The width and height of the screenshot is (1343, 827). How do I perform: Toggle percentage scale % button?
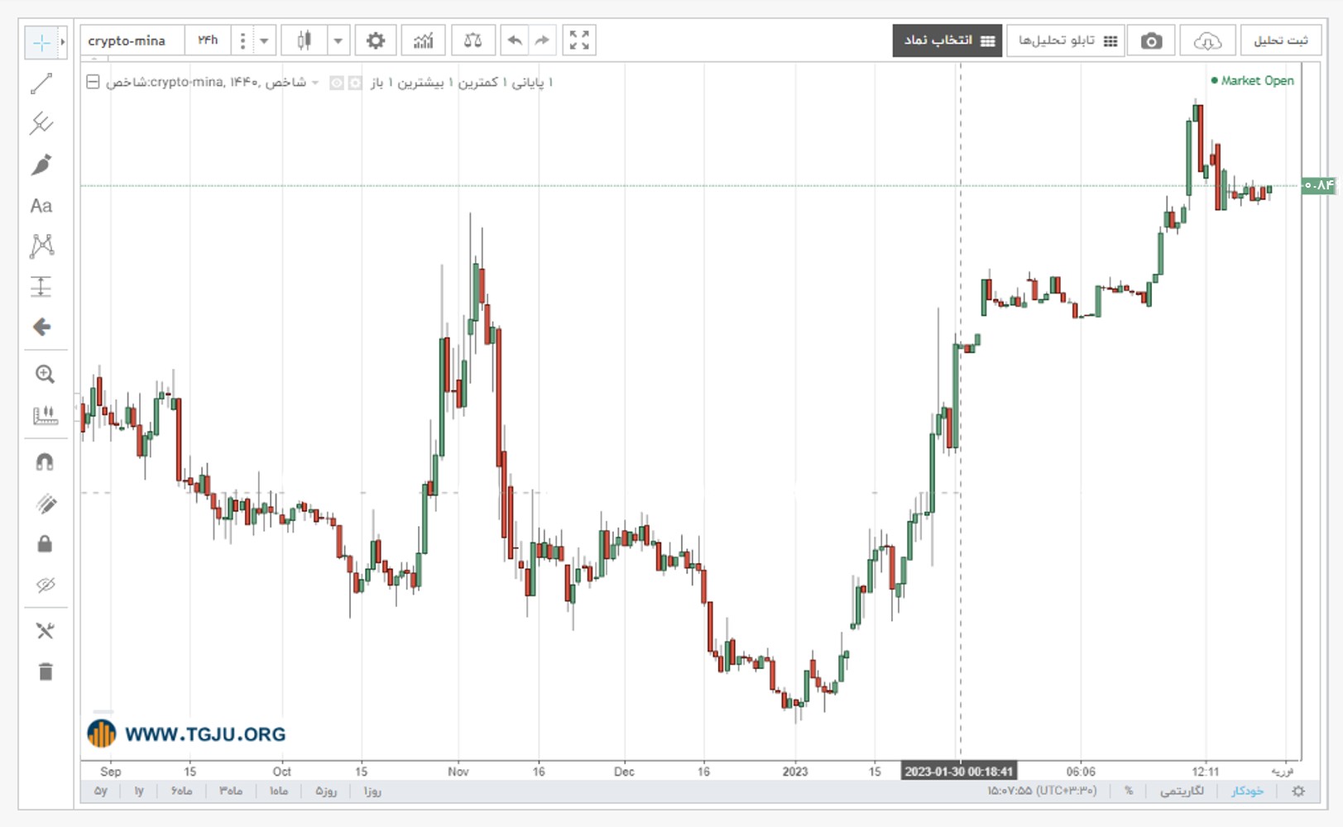[x=1129, y=791]
